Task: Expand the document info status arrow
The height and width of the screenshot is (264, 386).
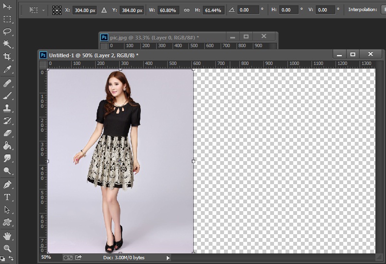Action: (168, 258)
